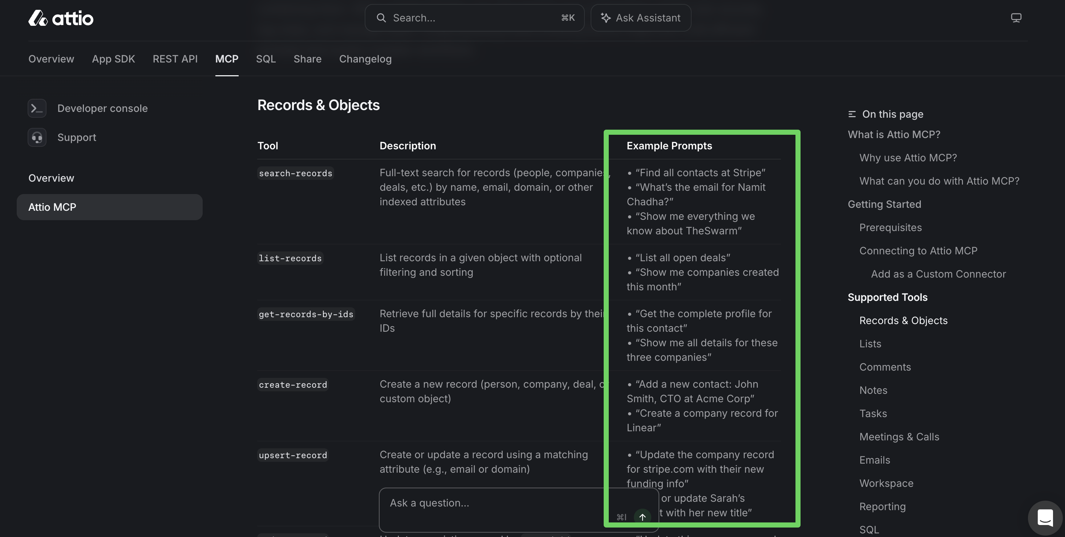Select Attio MCP in the sidebar
This screenshot has width=1065, height=537.
(109, 207)
